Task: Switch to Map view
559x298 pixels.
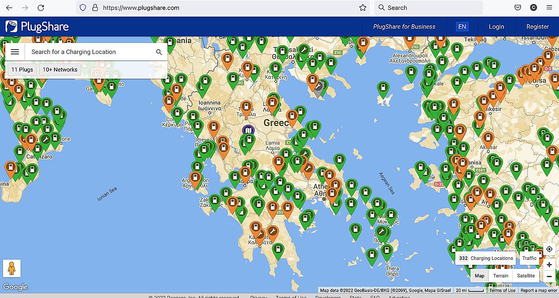Action: pos(480,276)
